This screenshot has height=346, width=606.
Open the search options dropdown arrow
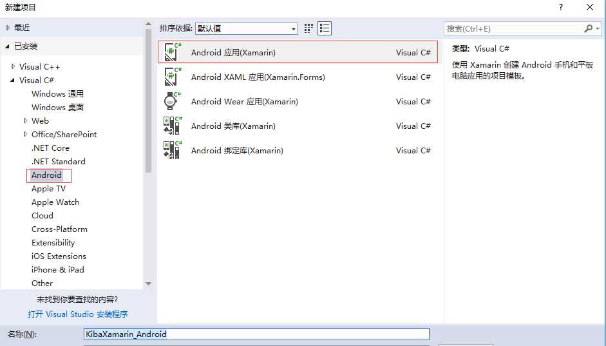click(x=598, y=28)
